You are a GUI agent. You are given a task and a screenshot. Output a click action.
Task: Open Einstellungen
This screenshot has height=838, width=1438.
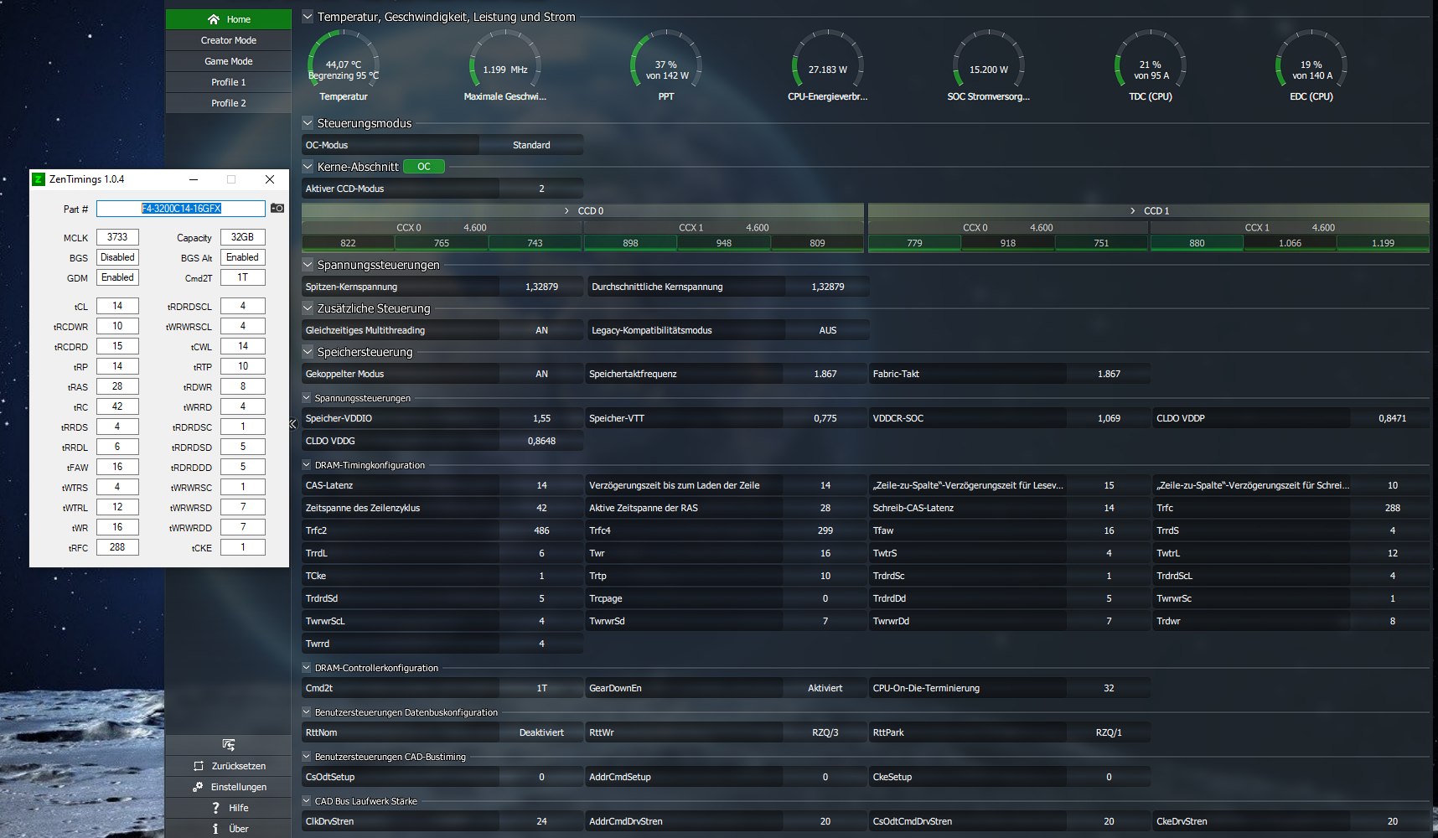(229, 787)
